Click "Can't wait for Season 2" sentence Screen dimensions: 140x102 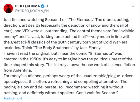(98, 93)
